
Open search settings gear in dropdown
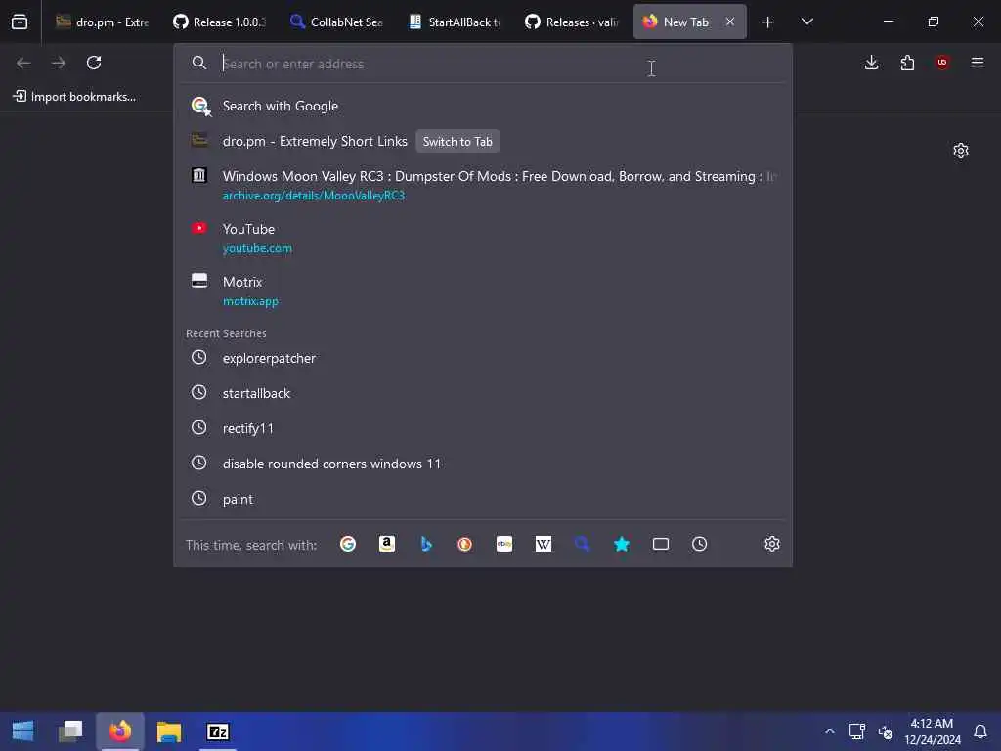click(x=772, y=544)
